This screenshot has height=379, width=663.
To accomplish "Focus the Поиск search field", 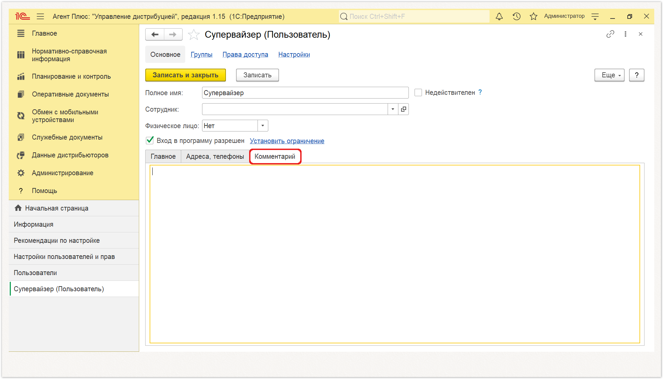I will click(x=414, y=16).
